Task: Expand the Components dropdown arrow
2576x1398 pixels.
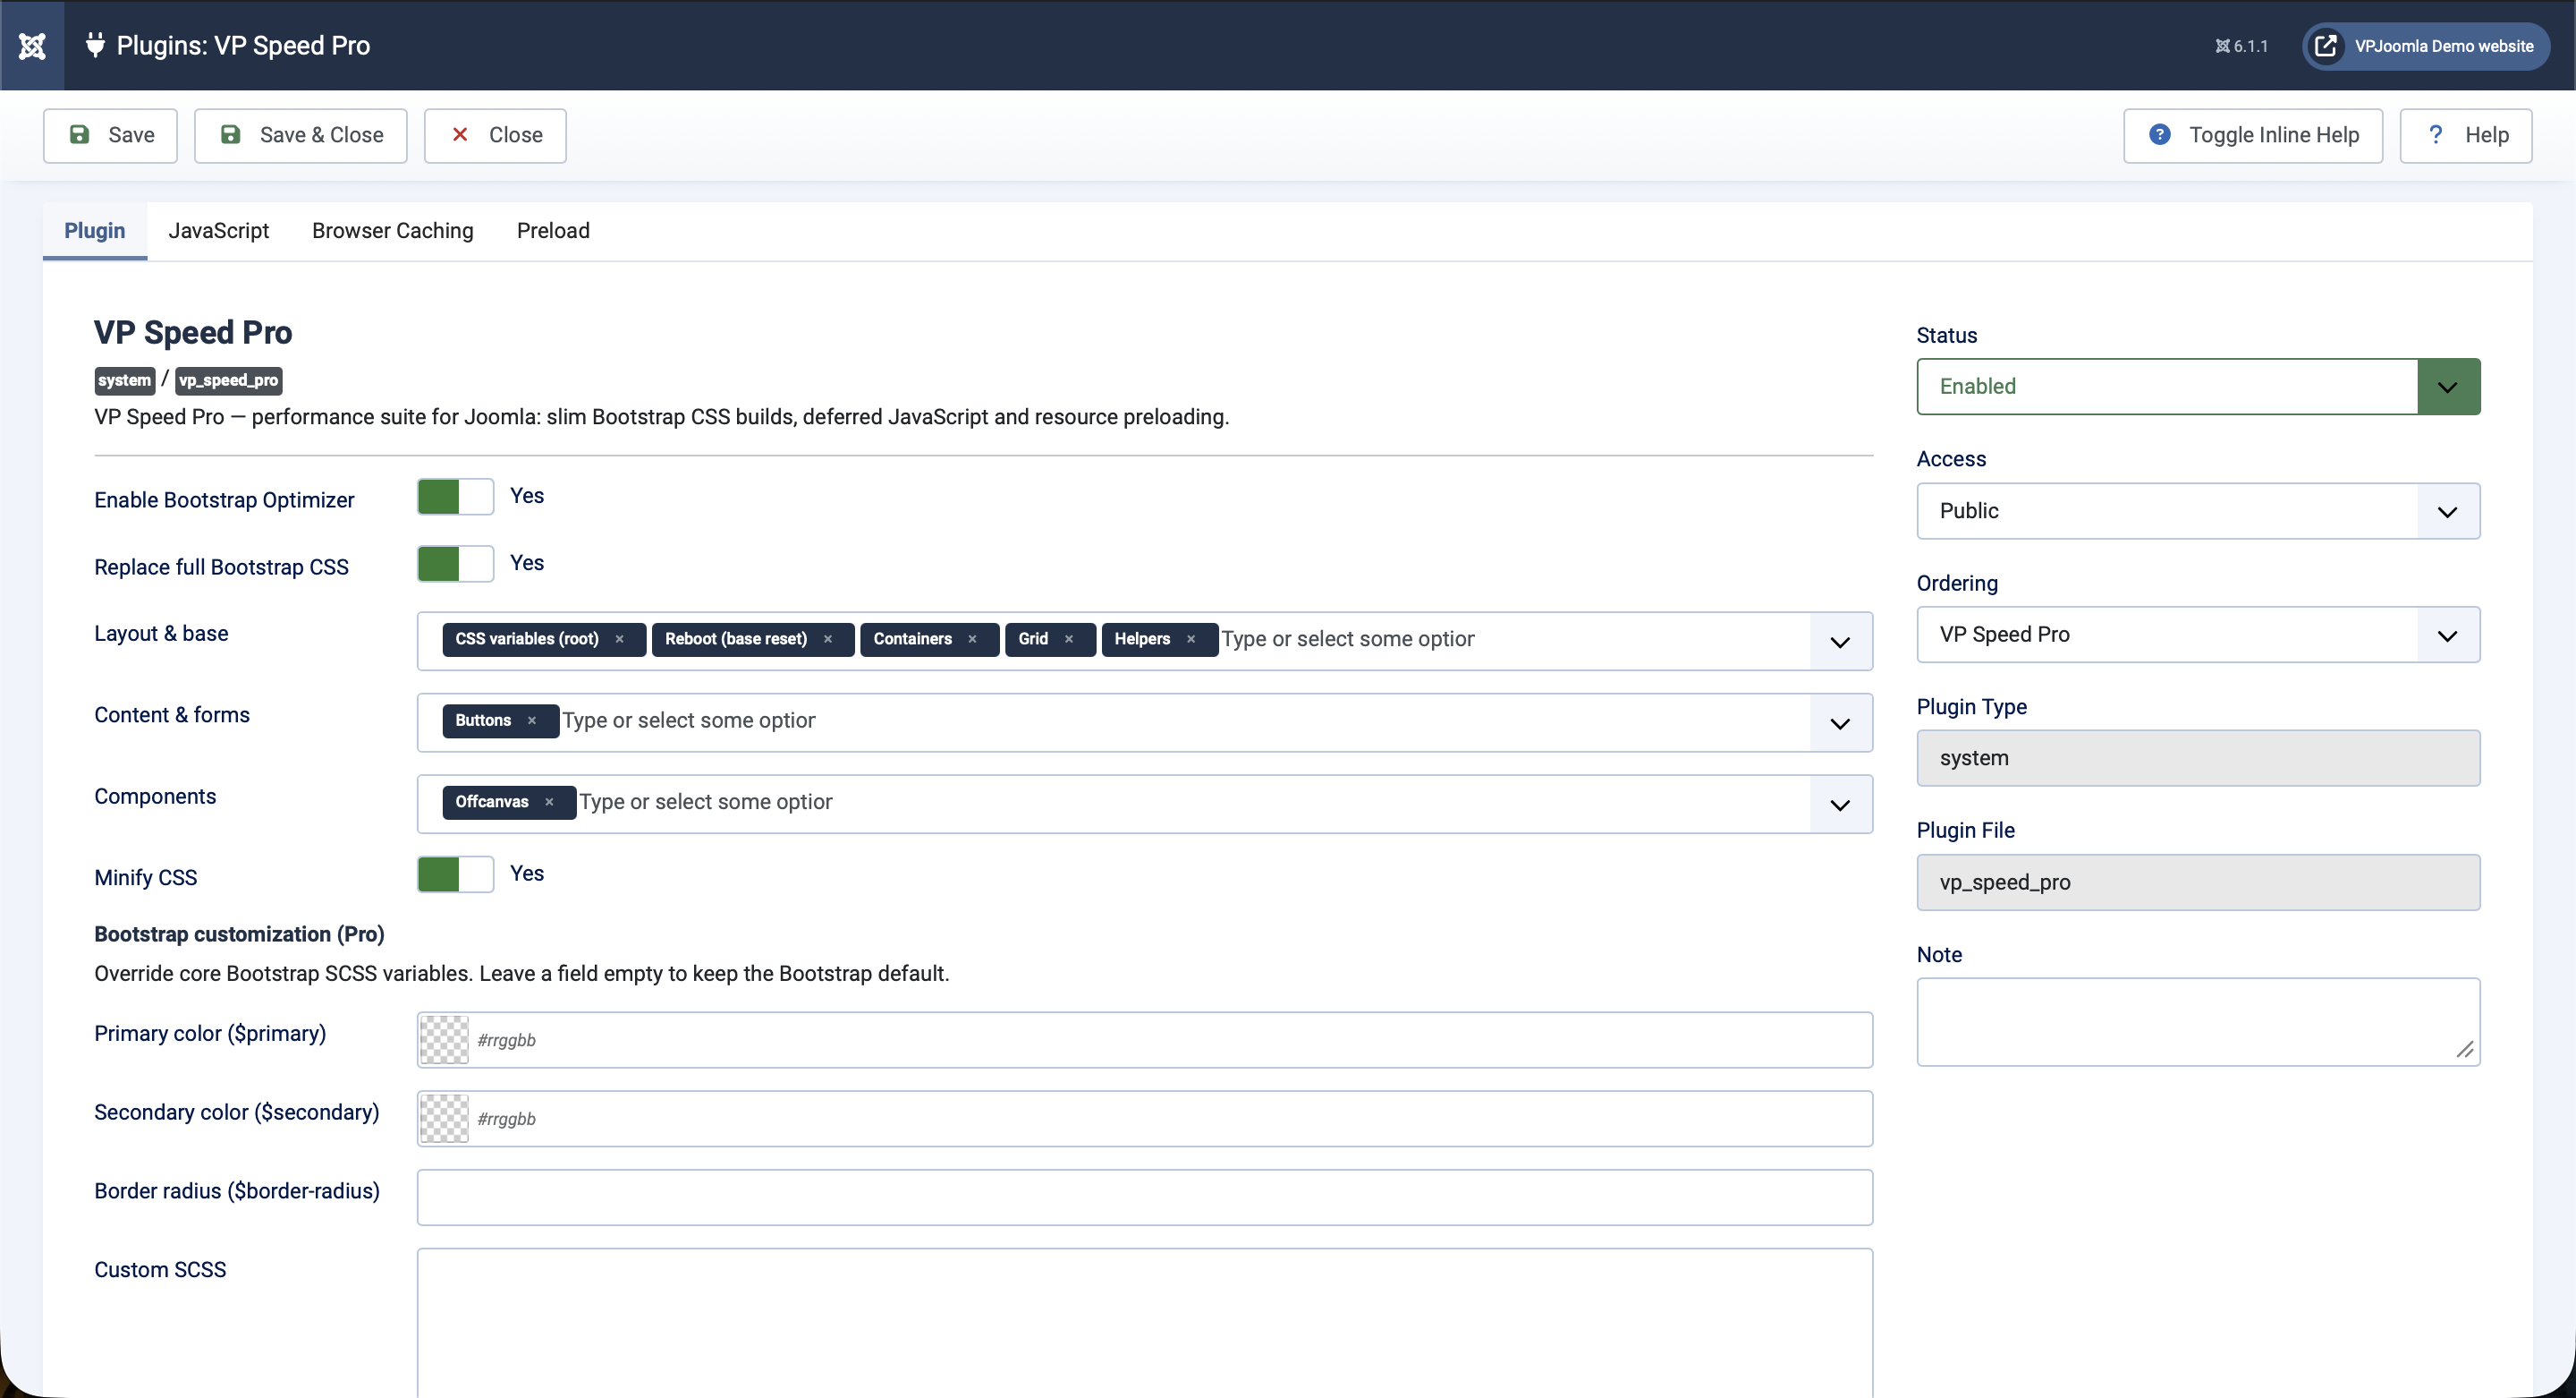Action: [1840, 806]
